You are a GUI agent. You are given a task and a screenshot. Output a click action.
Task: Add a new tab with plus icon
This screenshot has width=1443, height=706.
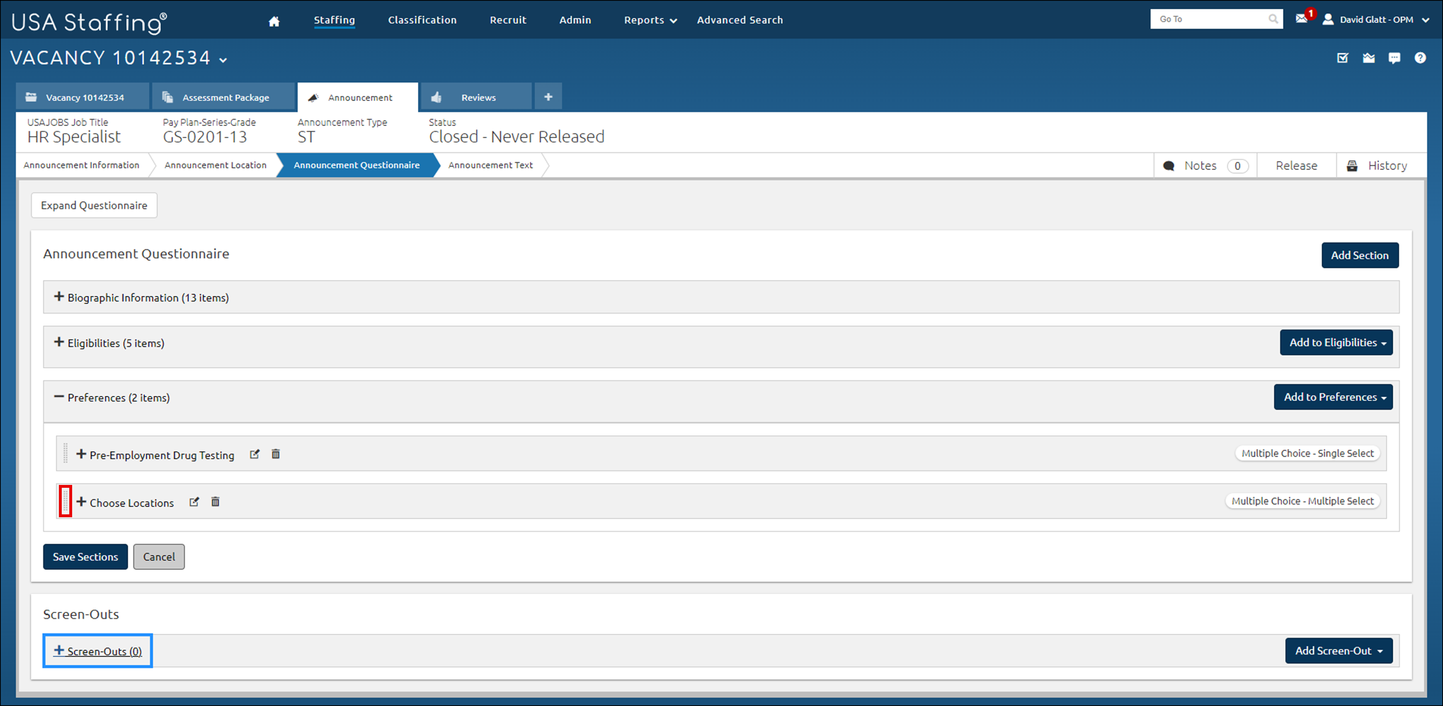[x=548, y=96]
